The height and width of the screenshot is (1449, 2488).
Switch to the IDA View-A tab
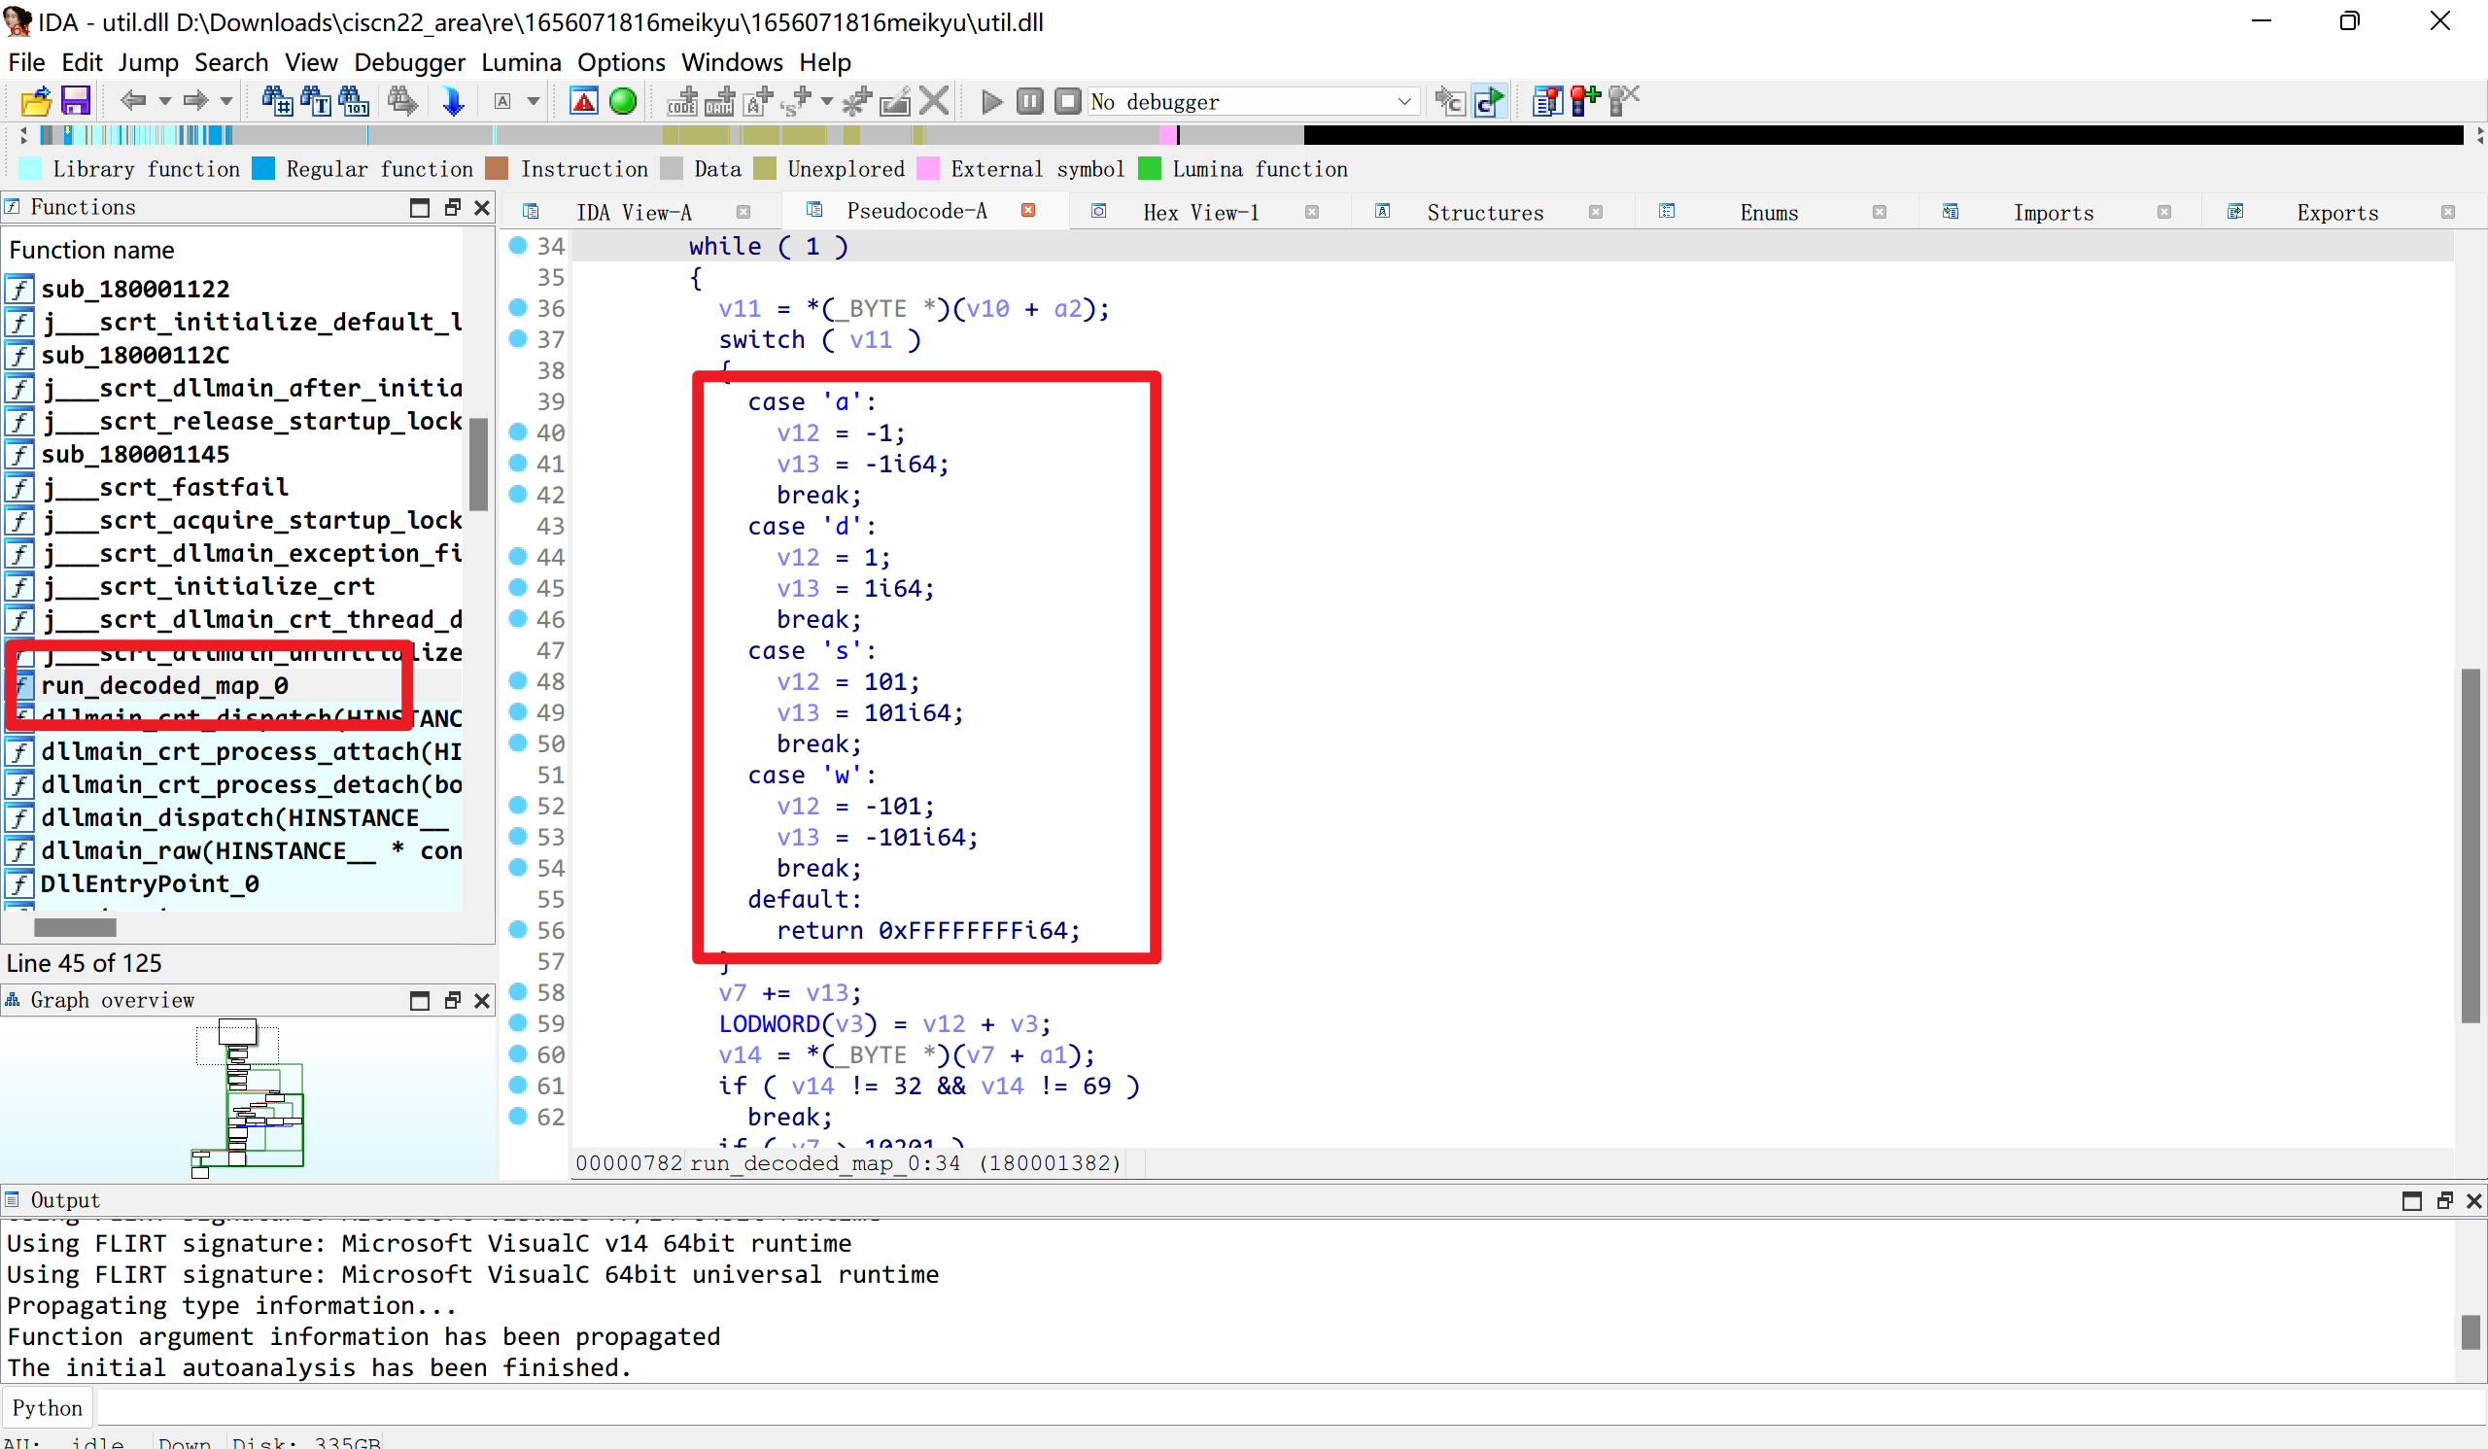[633, 212]
